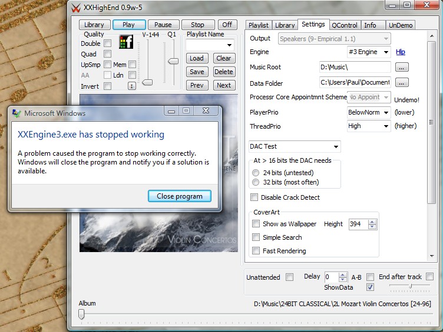The width and height of the screenshot is (443, 332).
Task: Open the Hlp link beside Engine
Action: [x=401, y=52]
